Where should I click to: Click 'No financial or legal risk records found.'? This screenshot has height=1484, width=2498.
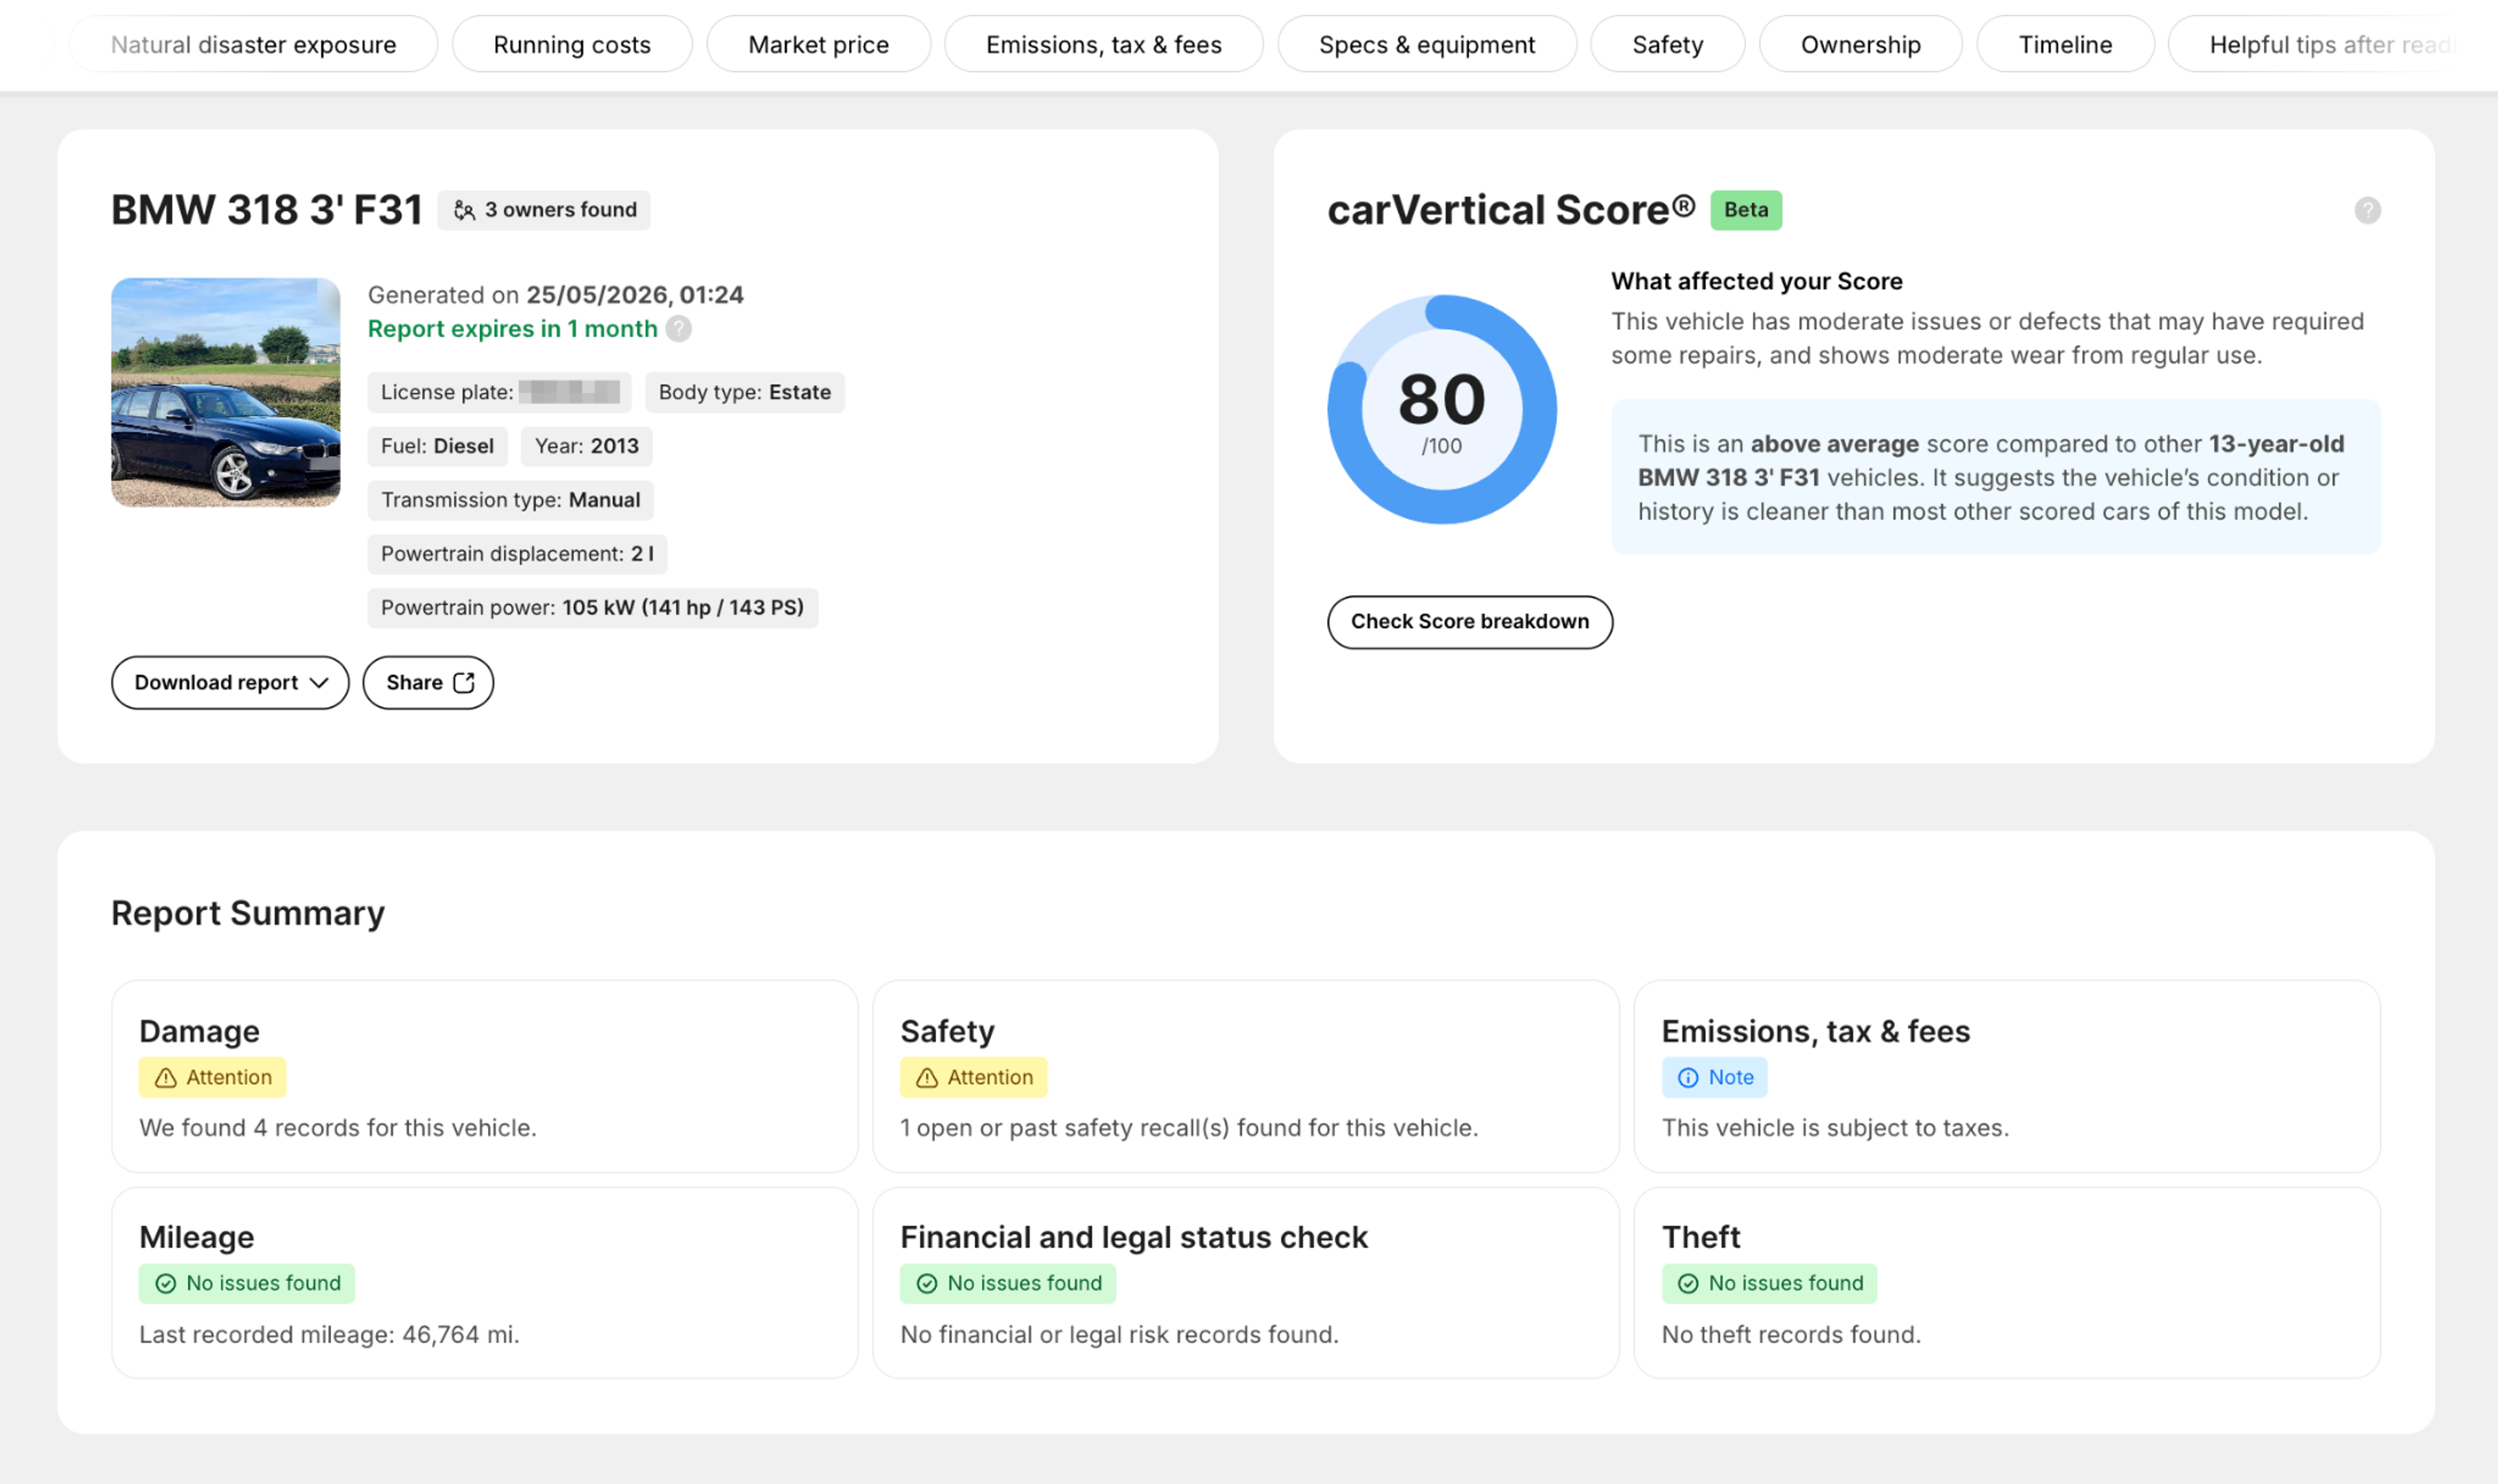coord(1119,1335)
